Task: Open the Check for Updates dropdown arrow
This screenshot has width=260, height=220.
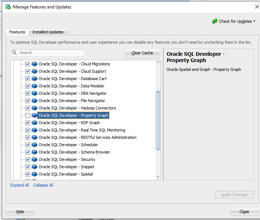Action: 254,21
